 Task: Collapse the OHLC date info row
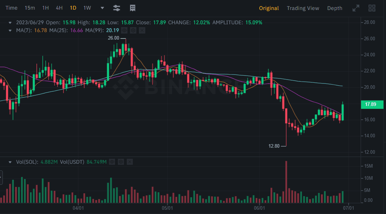point(10,22)
